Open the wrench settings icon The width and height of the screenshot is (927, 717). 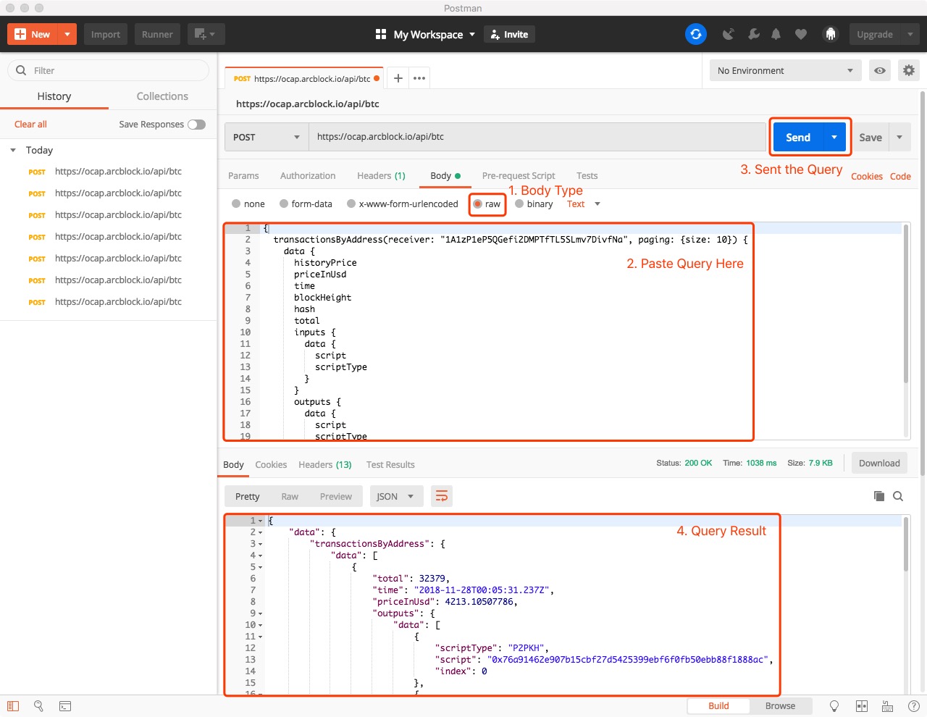coord(754,34)
